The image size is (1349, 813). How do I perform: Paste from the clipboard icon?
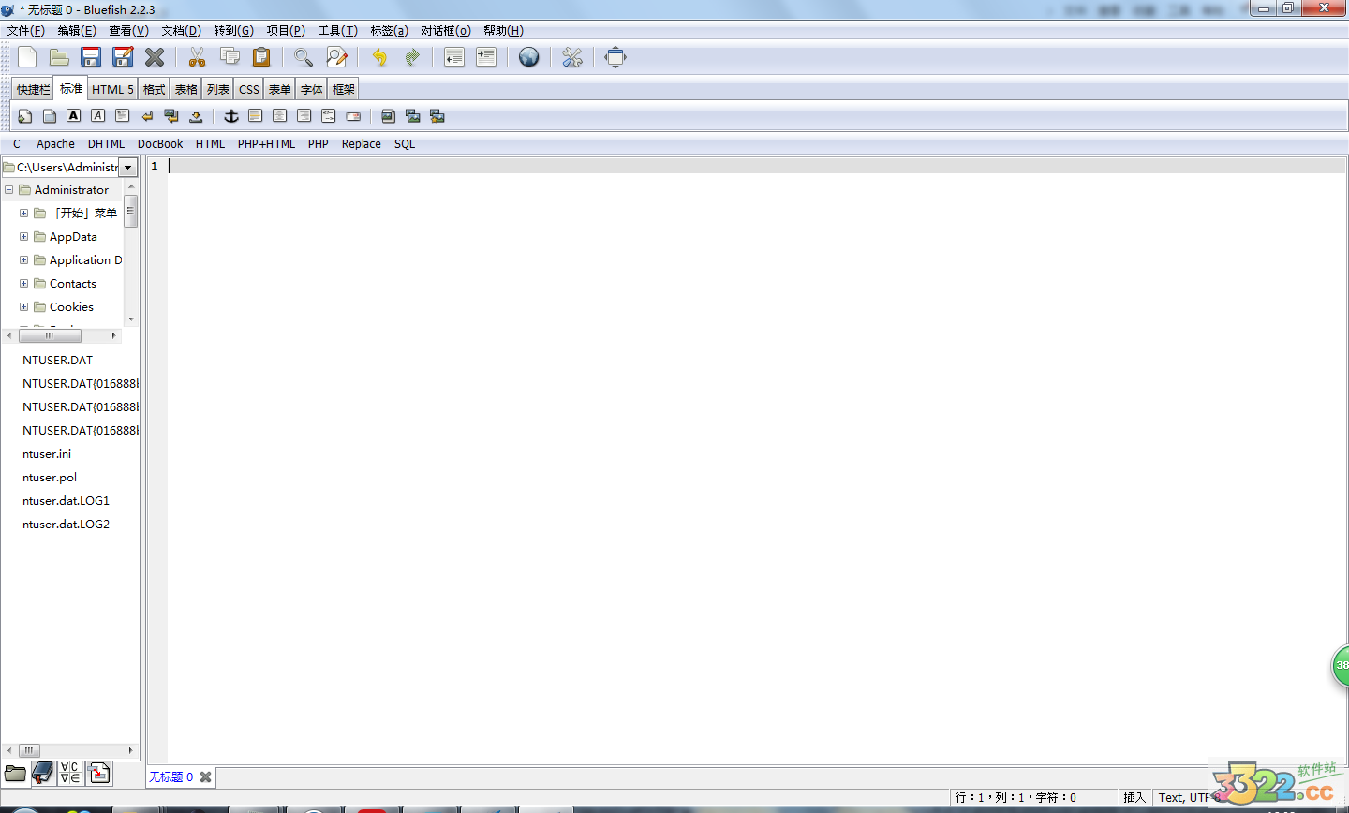[261, 57]
